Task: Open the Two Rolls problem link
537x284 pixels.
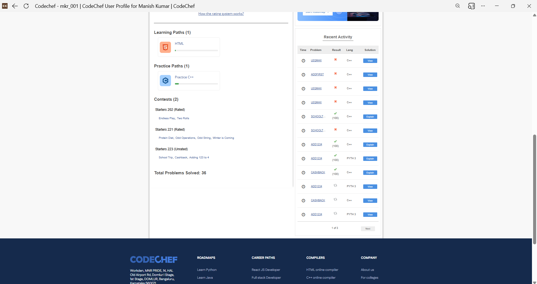Action: click(x=183, y=118)
